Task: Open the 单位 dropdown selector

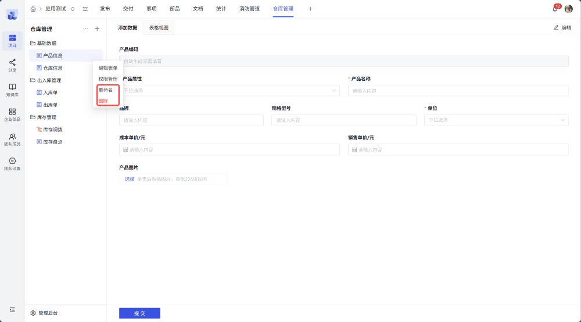Action: coord(496,120)
